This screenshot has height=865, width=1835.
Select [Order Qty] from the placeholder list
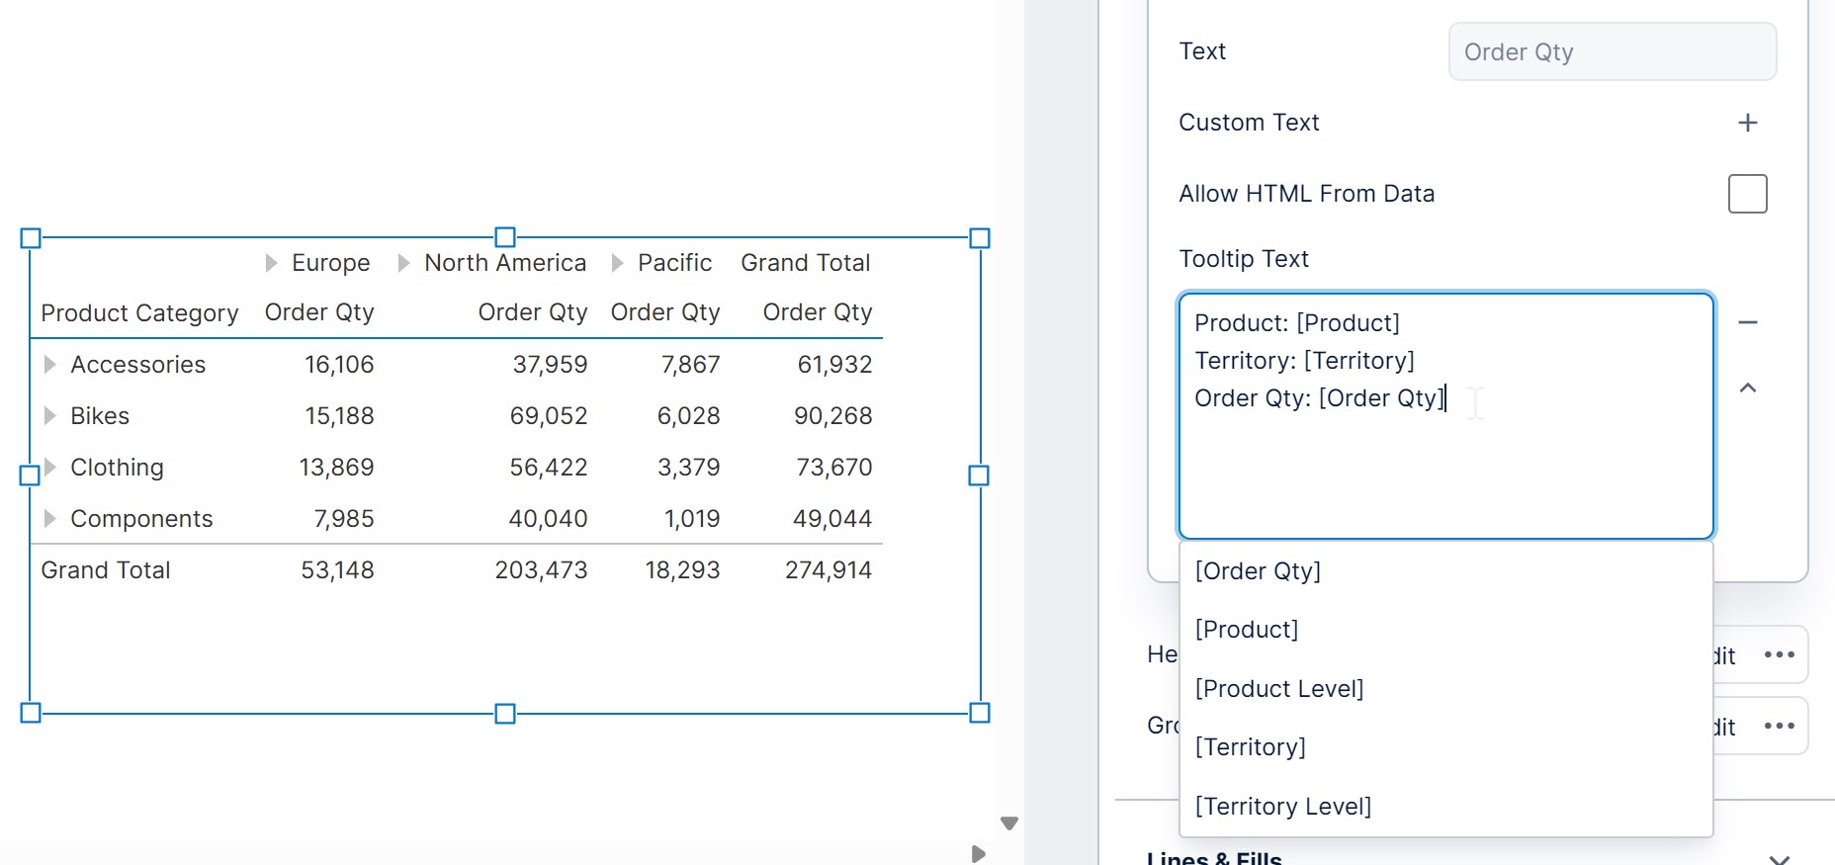[1258, 571]
